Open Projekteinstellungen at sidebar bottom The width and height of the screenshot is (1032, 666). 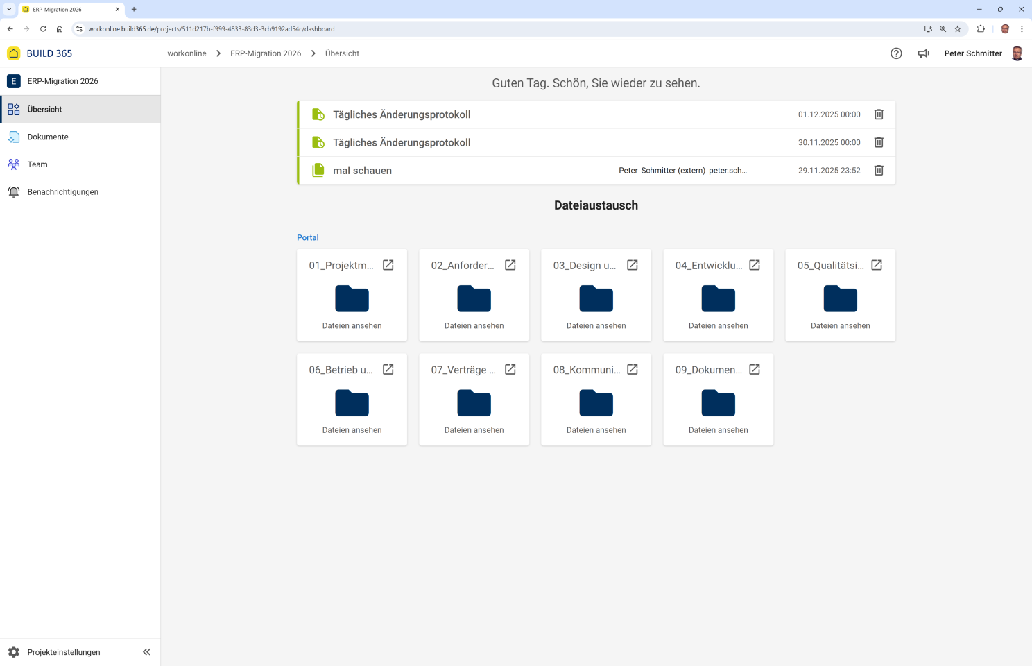point(63,652)
